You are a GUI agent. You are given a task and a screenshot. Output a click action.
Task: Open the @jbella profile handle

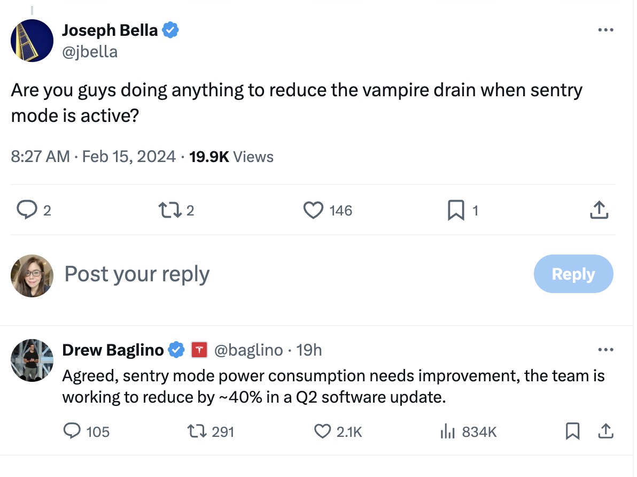90,51
